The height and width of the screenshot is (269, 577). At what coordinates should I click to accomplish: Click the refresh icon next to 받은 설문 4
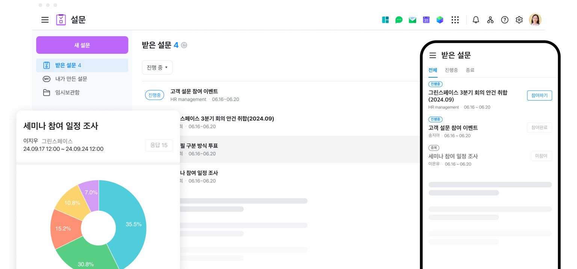pos(184,45)
